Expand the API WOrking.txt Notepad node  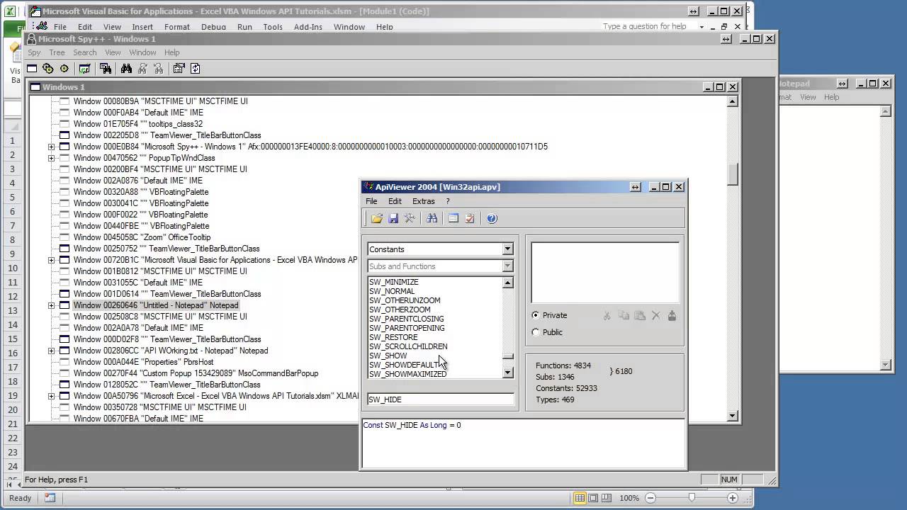click(51, 351)
